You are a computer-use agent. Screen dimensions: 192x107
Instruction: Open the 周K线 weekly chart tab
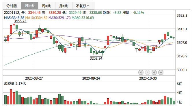[x=46, y=6]
